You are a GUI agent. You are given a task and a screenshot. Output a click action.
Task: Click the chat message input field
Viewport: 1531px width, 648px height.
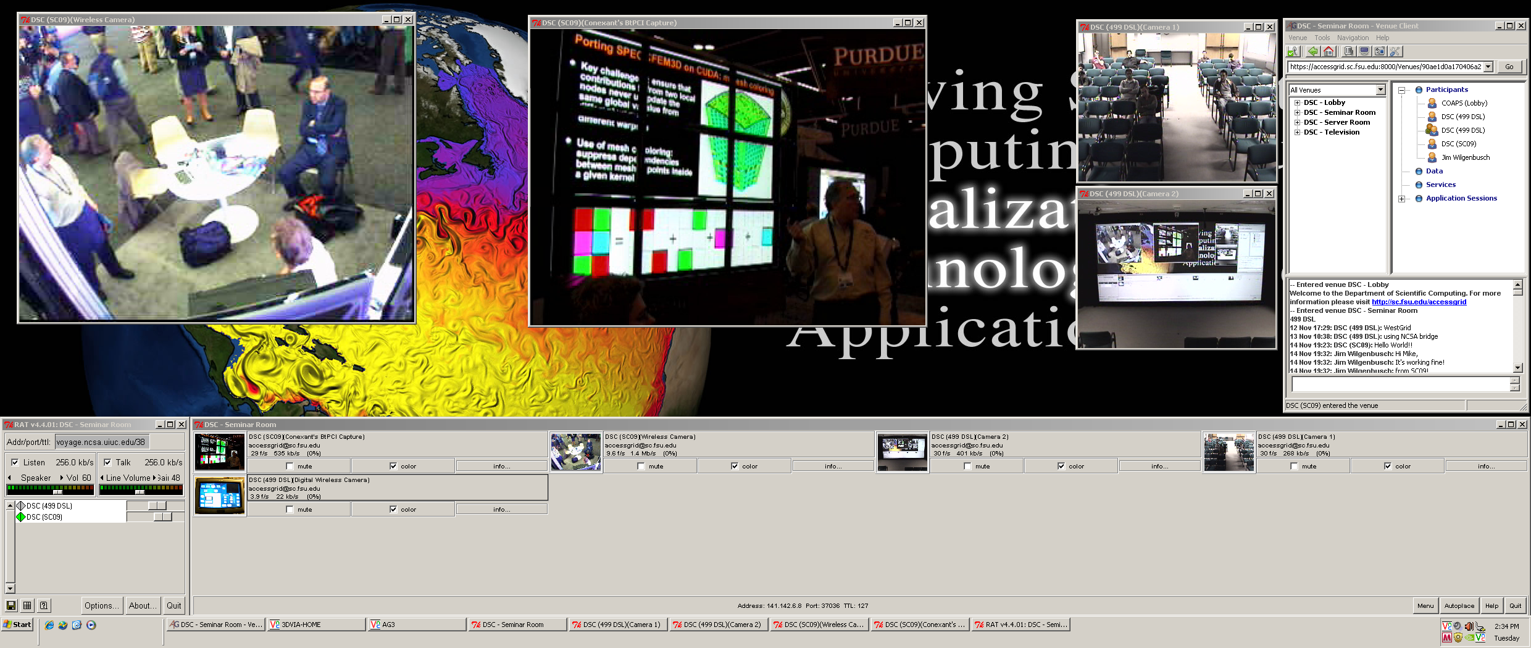(x=1400, y=384)
